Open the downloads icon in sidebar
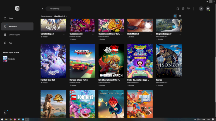The width and height of the screenshot is (216, 121). (5, 112)
